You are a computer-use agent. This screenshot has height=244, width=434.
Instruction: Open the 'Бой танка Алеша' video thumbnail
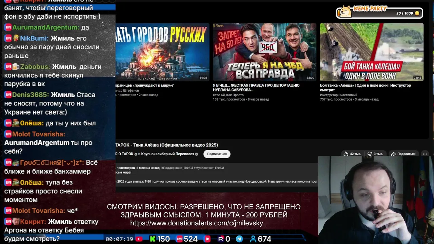[372, 52]
